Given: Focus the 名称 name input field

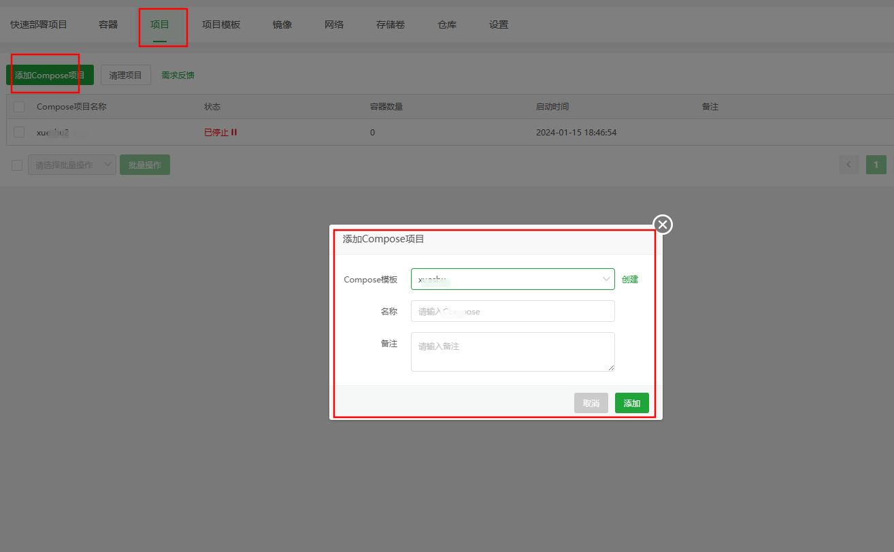Looking at the screenshot, I should click(x=512, y=311).
